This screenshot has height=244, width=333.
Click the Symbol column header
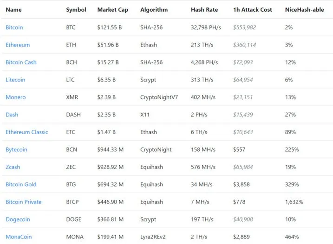[76, 10]
